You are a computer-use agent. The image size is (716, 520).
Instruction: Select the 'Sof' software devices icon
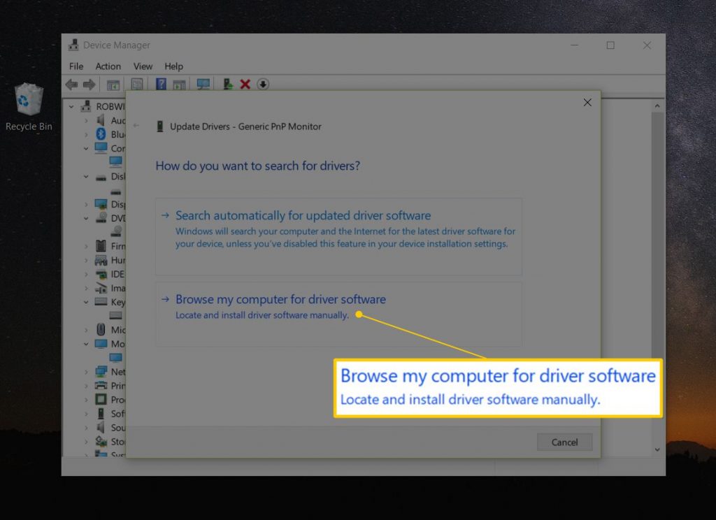coord(101,414)
